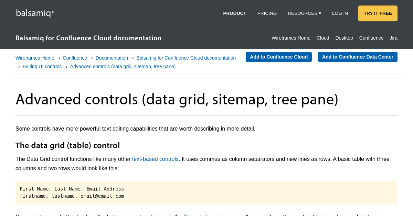Click Wireframes Home breadcrumb link
The height and width of the screenshot is (216, 413).
click(35, 58)
